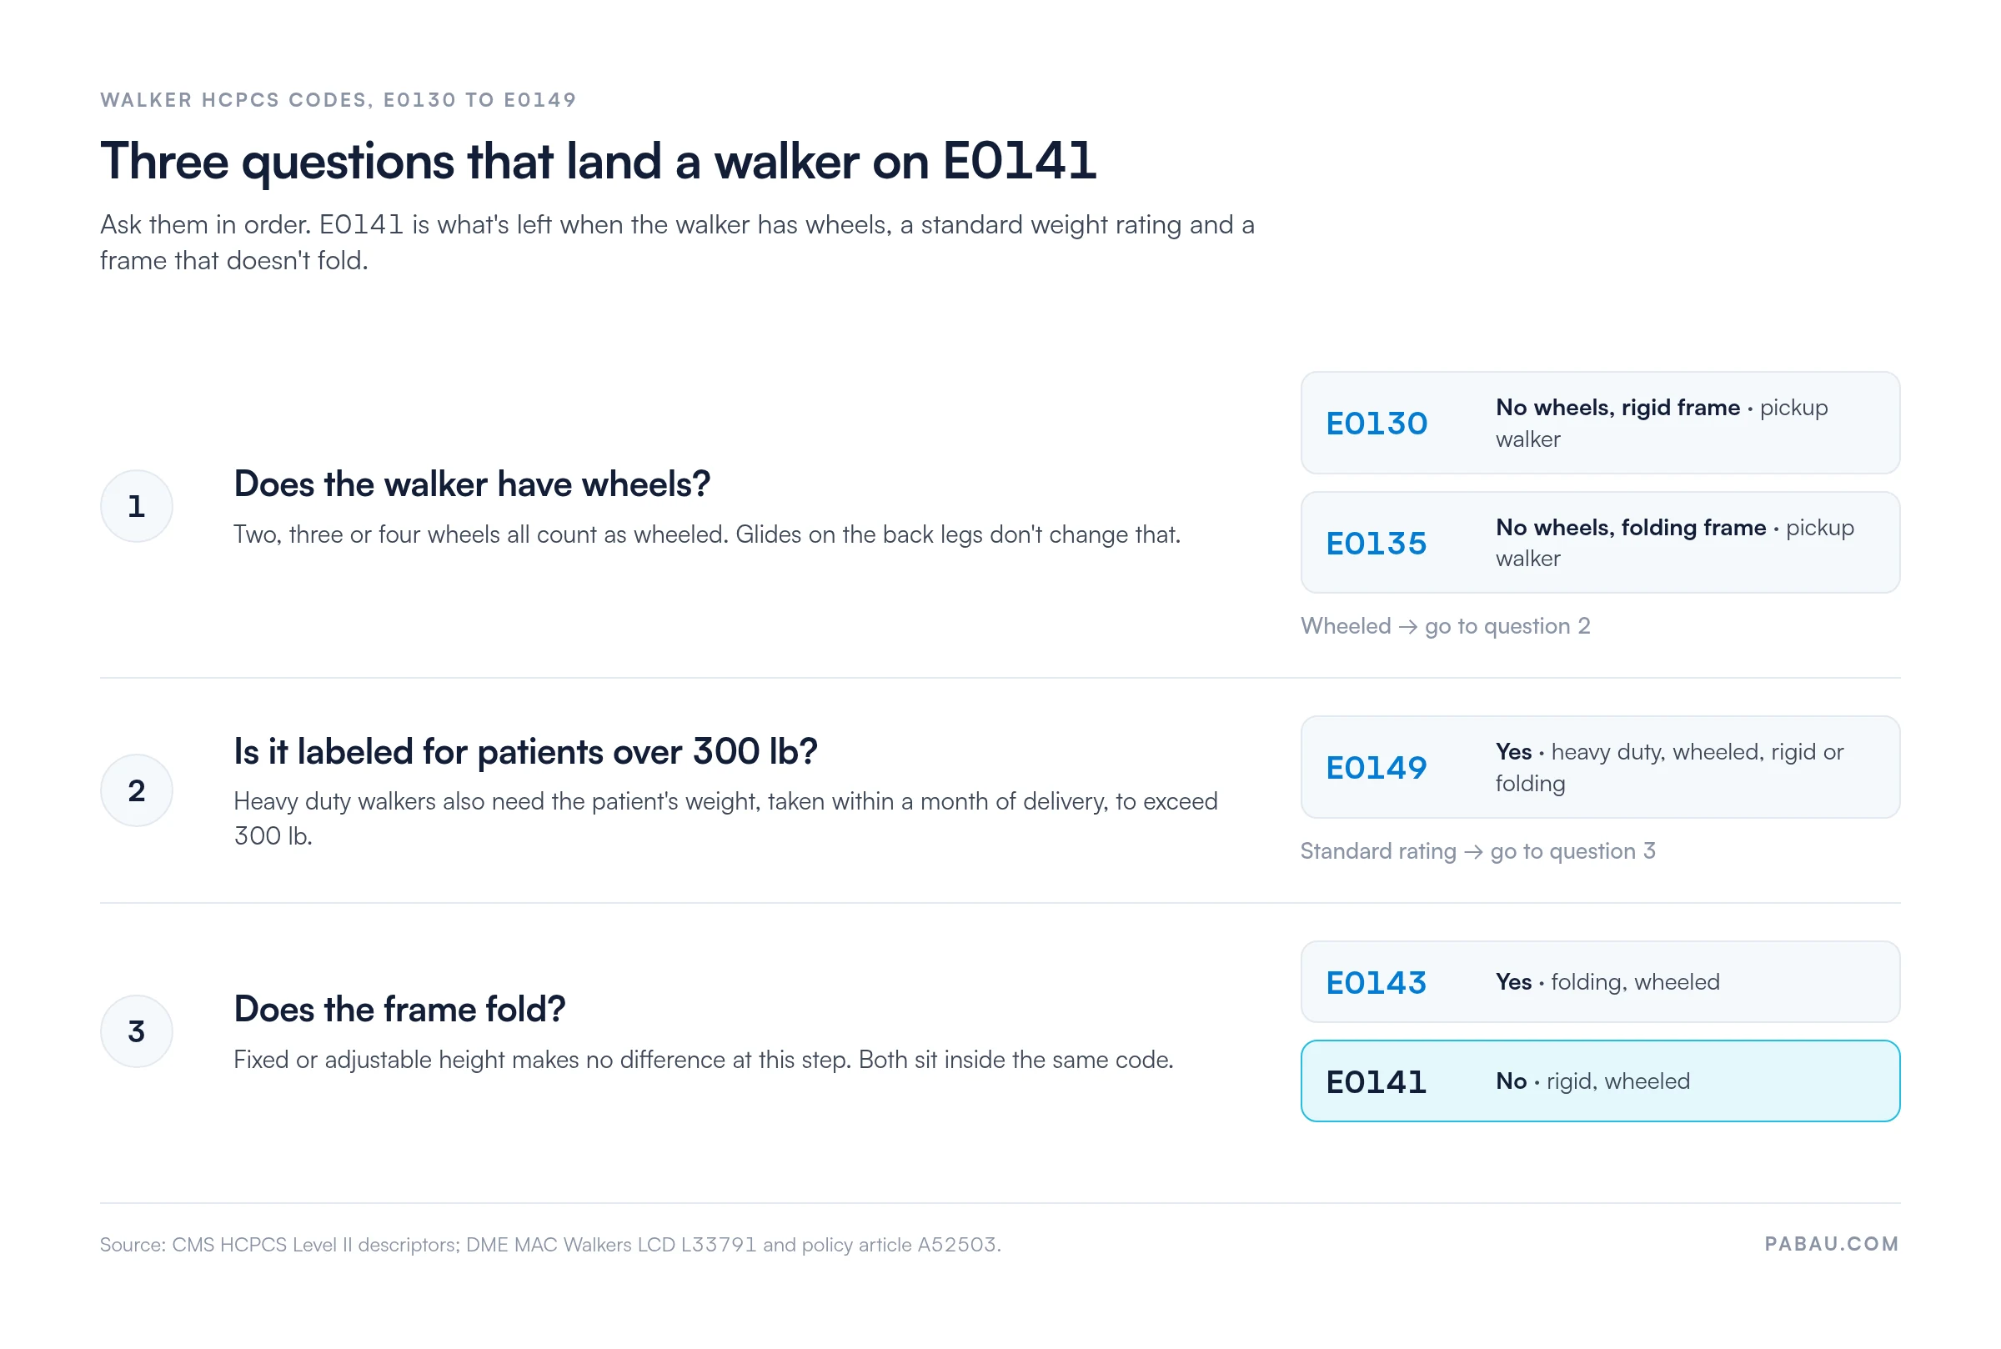Select the E0135 folding frame card

(x=1599, y=542)
